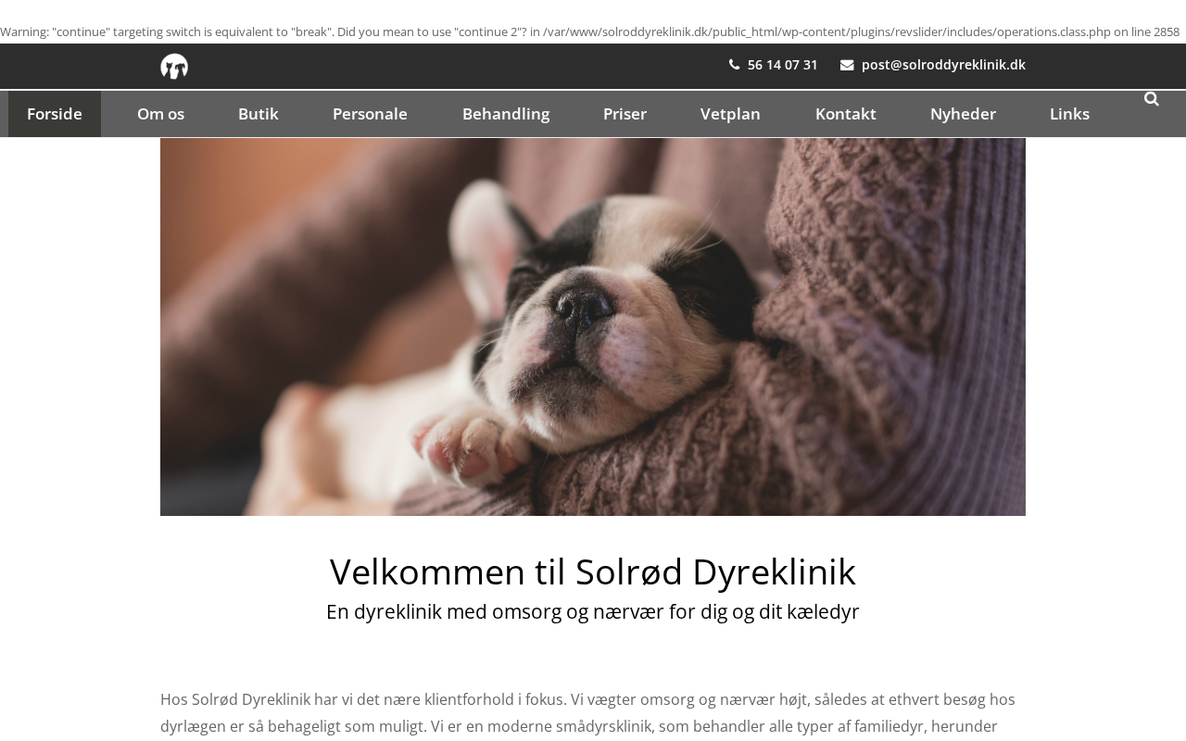Open the Personale menu item
The height and width of the screenshot is (741, 1186).
[x=370, y=114]
